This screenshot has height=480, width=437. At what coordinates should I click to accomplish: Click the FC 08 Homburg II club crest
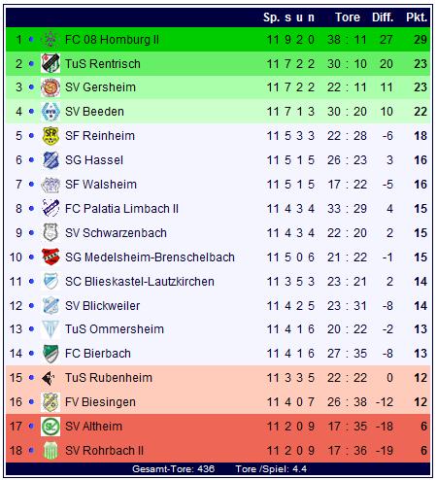[50, 40]
